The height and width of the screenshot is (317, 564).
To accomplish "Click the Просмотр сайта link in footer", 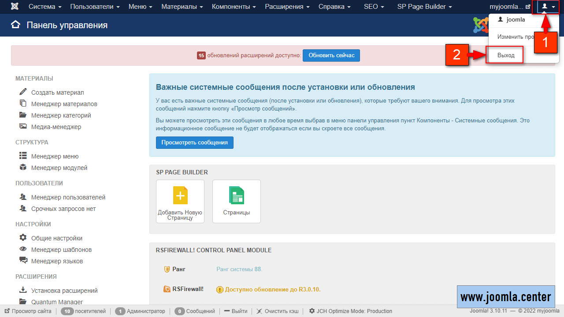I will pyautogui.click(x=31, y=311).
